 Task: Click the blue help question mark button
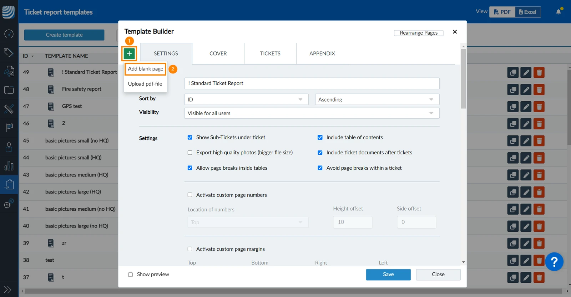click(x=554, y=262)
